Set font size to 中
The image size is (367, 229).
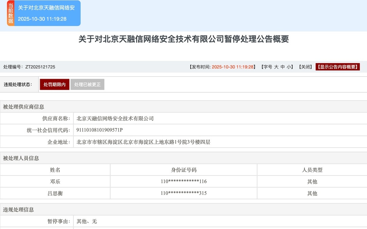click(x=282, y=67)
